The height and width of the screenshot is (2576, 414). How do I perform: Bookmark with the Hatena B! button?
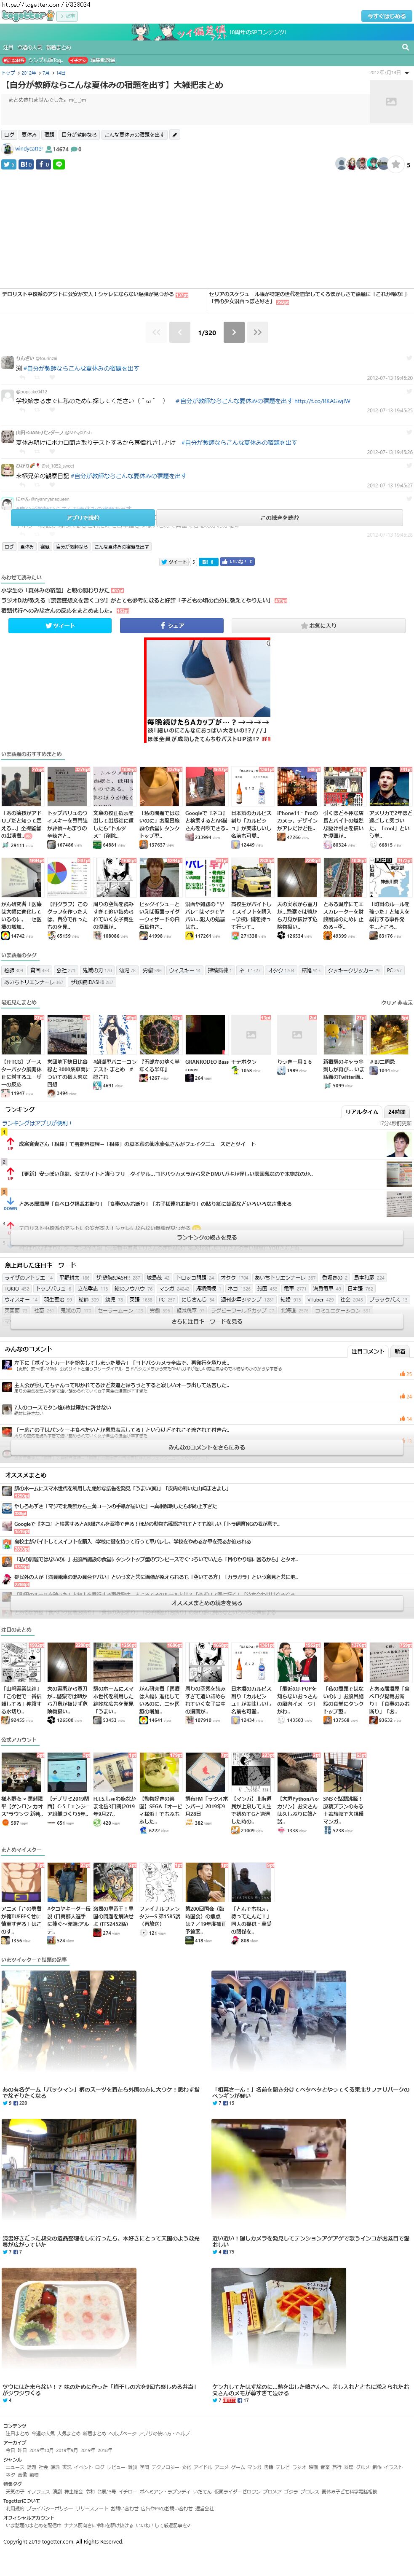pos(27,164)
